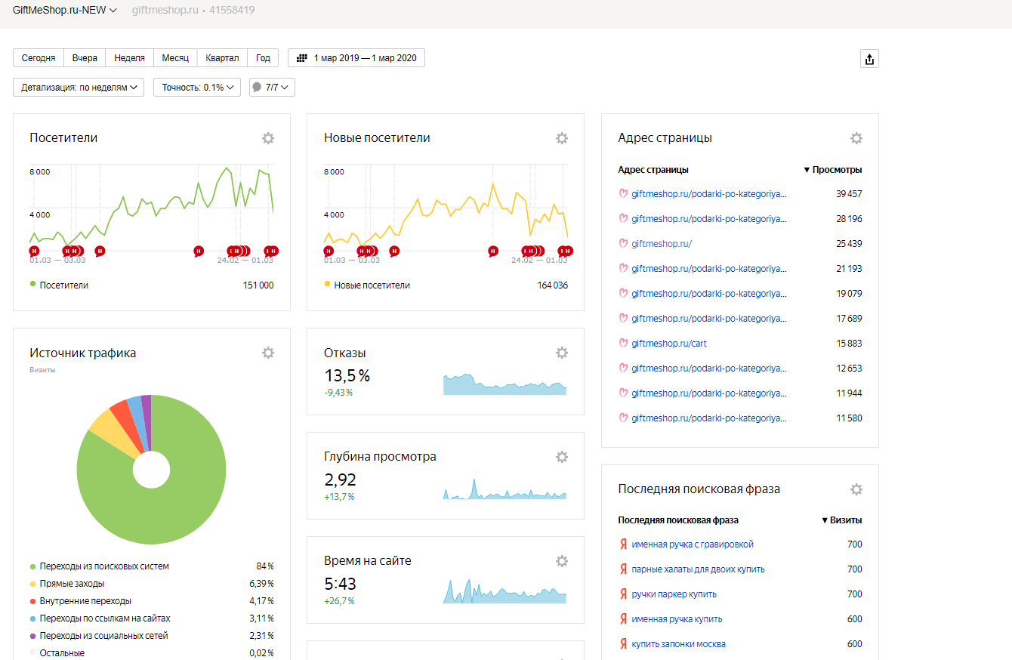
Task: Open settings gear of Последняя поисковая фраза widget
Action: [x=856, y=489]
